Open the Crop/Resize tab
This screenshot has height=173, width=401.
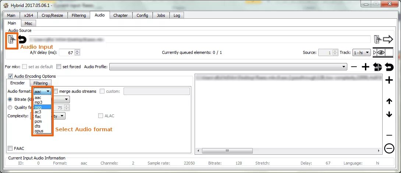53,15
